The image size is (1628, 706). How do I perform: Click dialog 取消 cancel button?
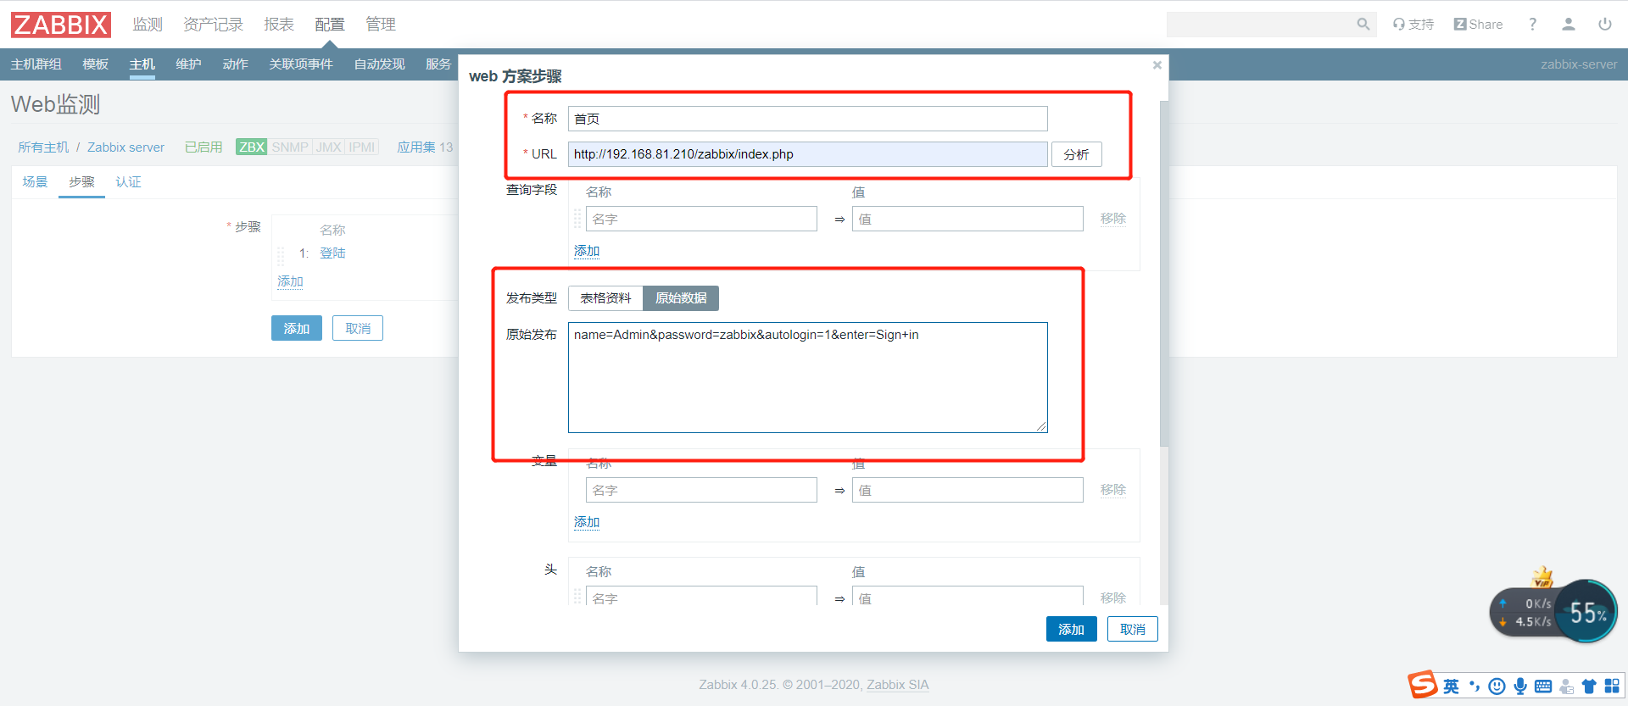click(x=1133, y=630)
